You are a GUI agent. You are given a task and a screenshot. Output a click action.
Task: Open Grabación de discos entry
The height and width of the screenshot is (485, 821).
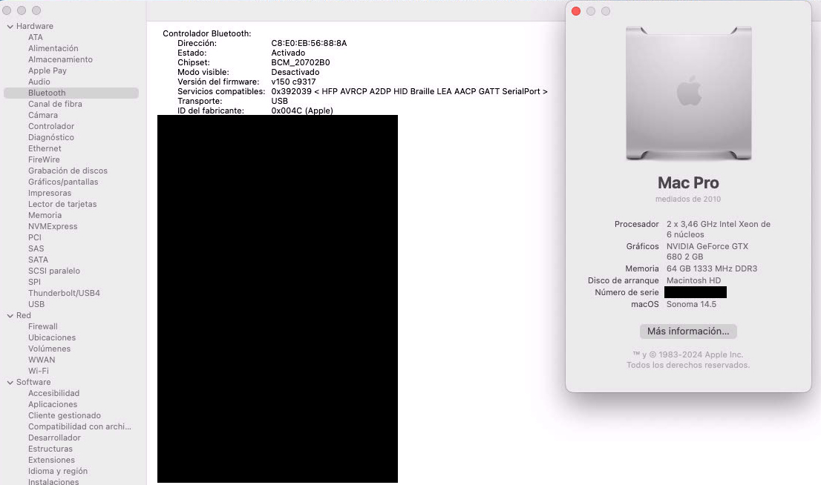(68, 171)
